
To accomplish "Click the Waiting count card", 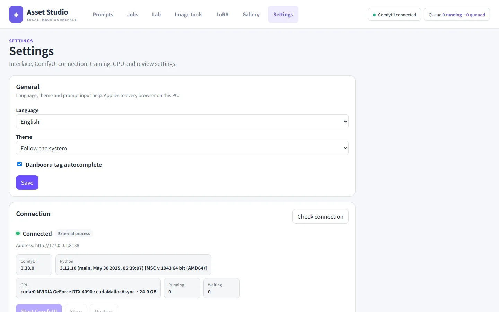I will (221, 288).
